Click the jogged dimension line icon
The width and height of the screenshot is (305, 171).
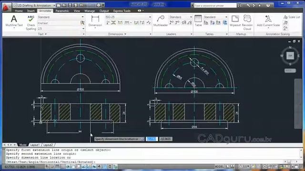[149, 23]
